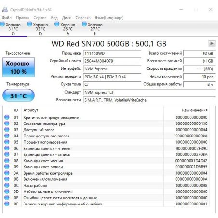
Task: Close the CrystalDiskInfo window
Action: tap(211, 10)
